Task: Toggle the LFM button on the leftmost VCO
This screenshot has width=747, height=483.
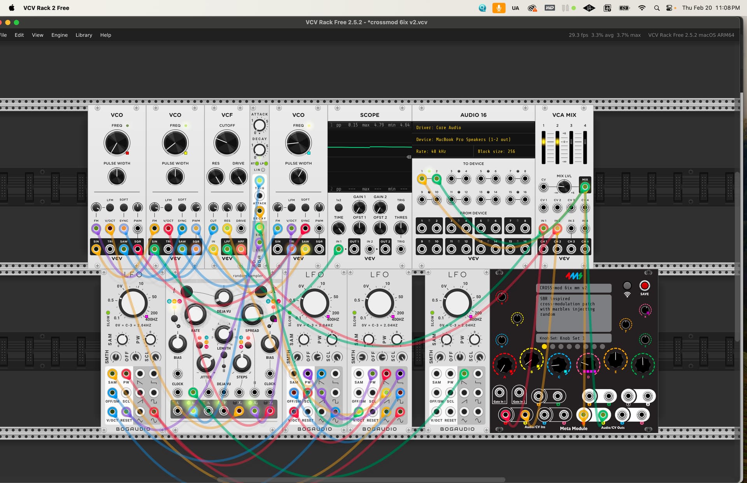Action: click(x=110, y=208)
